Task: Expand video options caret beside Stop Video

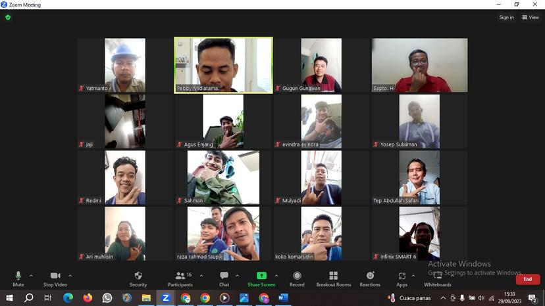Action: 70,276
